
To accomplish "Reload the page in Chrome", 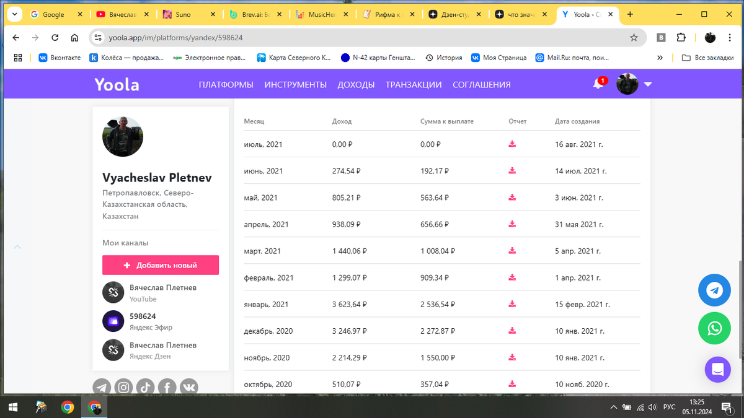I will point(55,38).
